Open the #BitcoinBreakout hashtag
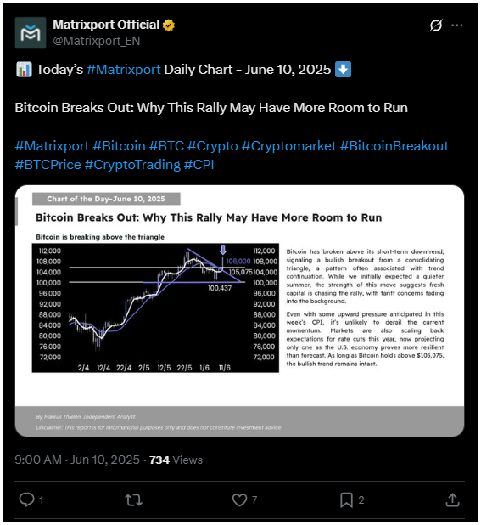481x525 pixels. [x=394, y=146]
